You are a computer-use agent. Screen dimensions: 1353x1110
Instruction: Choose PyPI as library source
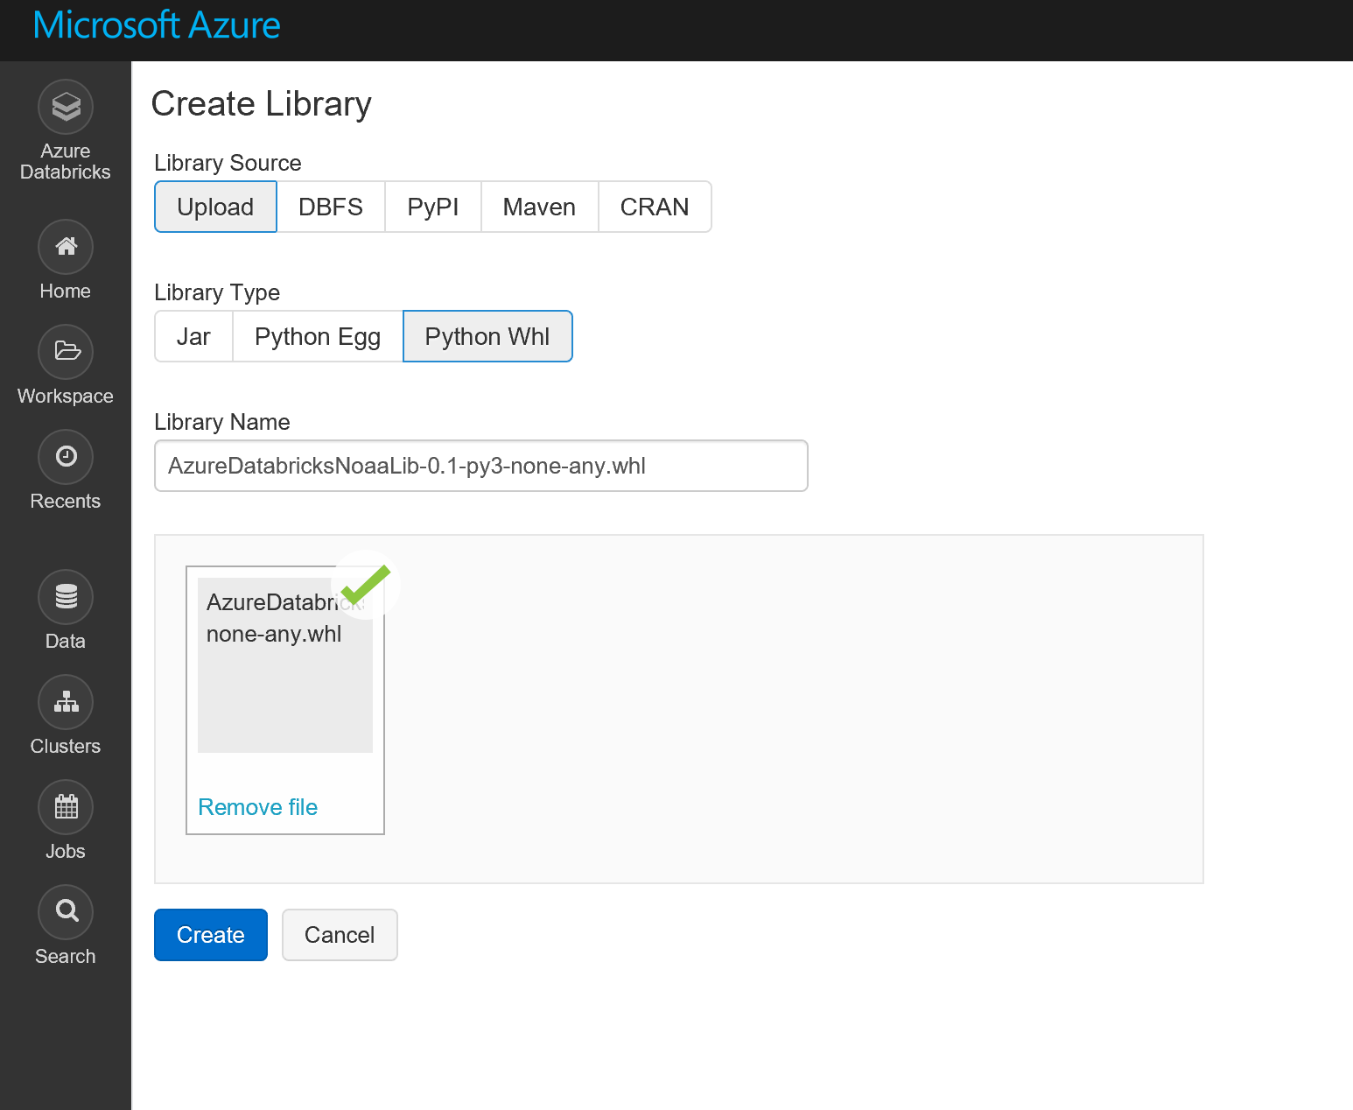(433, 207)
